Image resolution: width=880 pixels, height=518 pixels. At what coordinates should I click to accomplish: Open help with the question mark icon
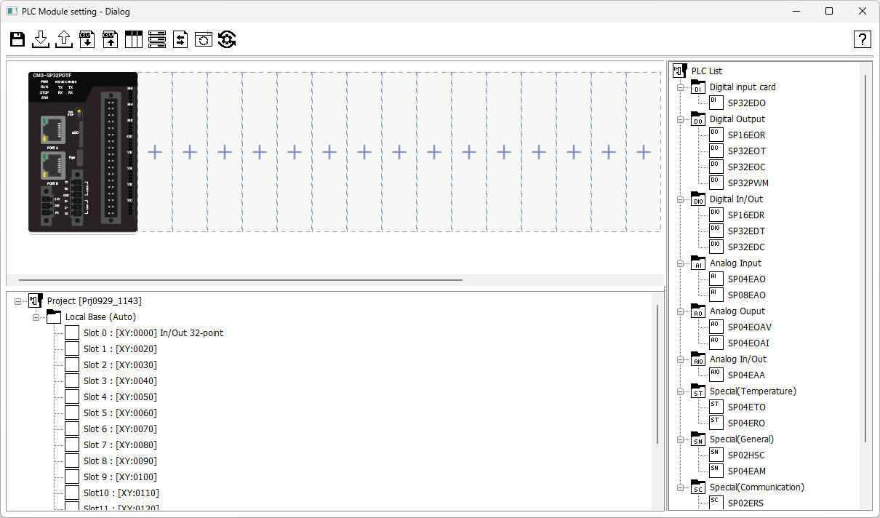tap(862, 39)
